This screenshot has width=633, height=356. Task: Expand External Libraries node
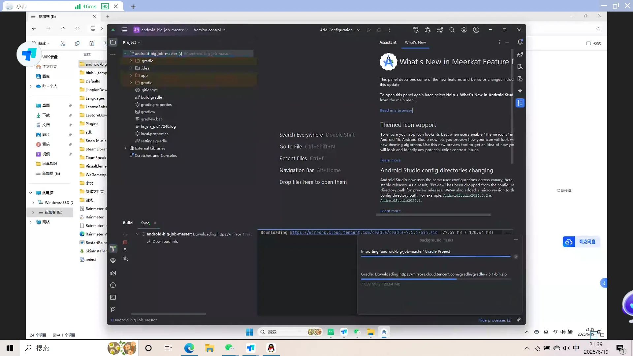[125, 148]
